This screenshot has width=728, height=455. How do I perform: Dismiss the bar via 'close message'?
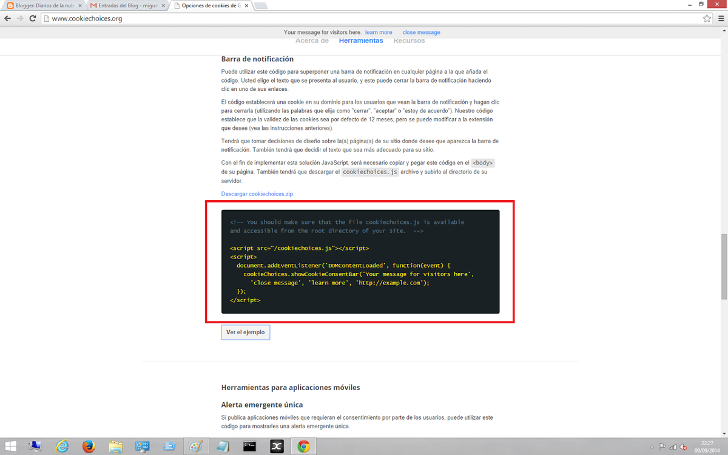pos(421,32)
